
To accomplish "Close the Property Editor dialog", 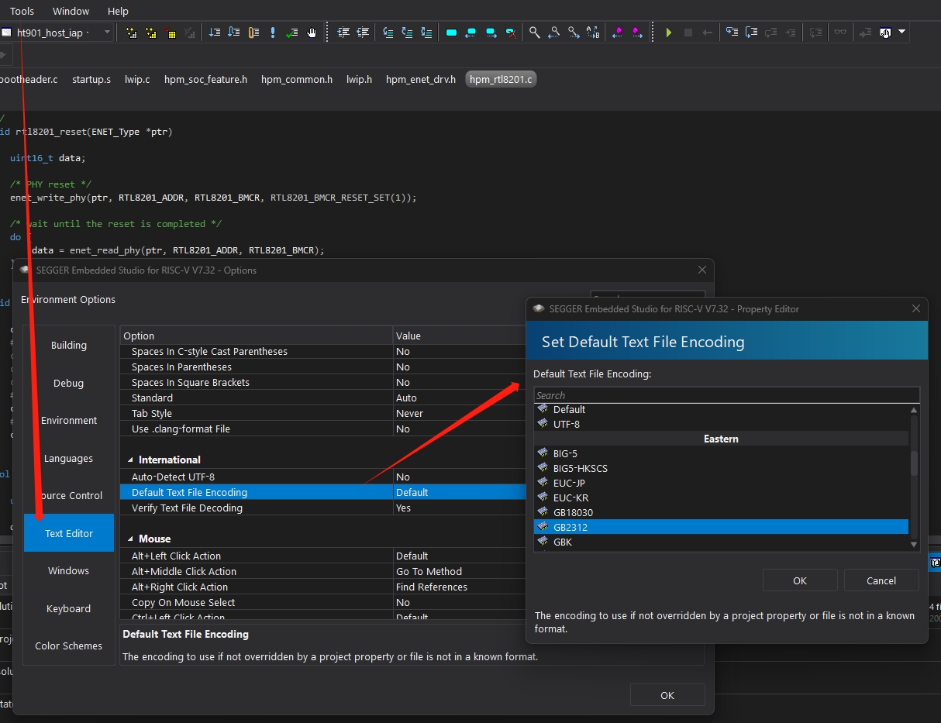I will click(x=916, y=308).
